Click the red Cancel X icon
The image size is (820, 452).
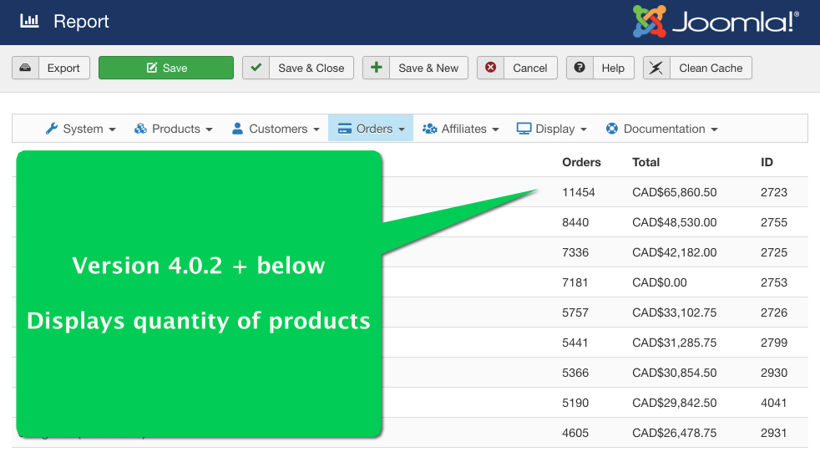[x=490, y=68]
